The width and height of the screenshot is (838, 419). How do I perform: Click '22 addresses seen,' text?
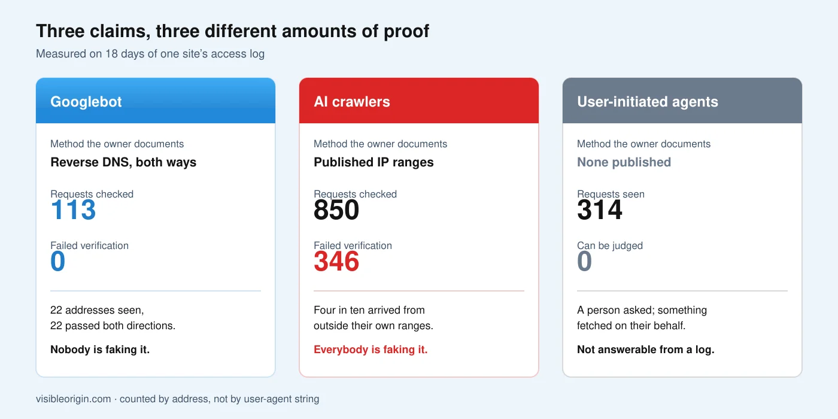(x=97, y=310)
